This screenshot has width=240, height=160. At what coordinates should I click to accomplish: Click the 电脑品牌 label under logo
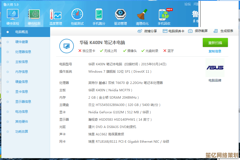(x=215, y=80)
